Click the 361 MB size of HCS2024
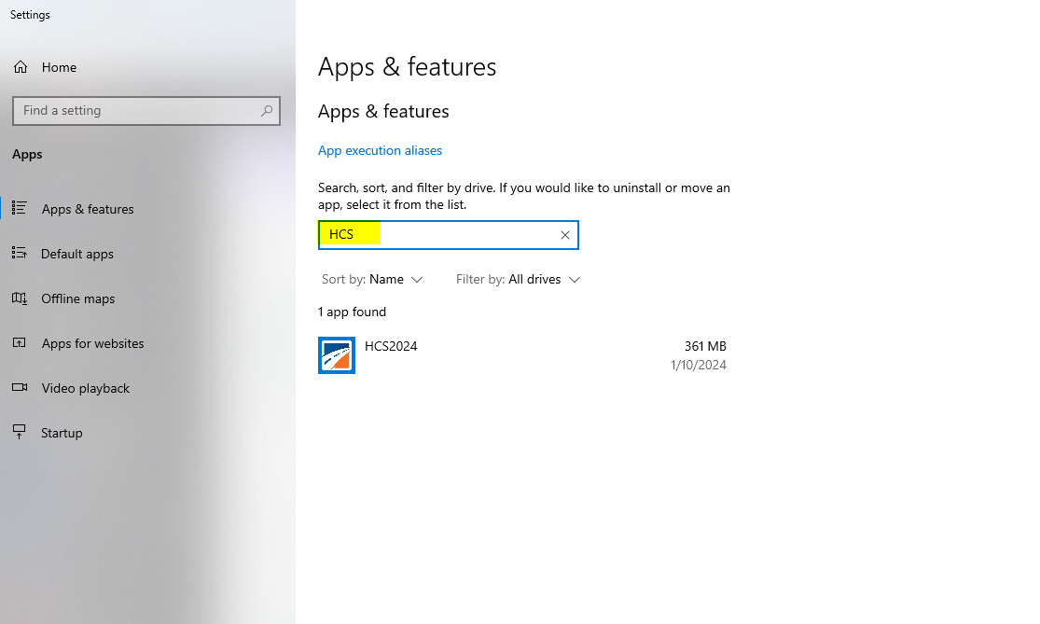 [x=704, y=346]
